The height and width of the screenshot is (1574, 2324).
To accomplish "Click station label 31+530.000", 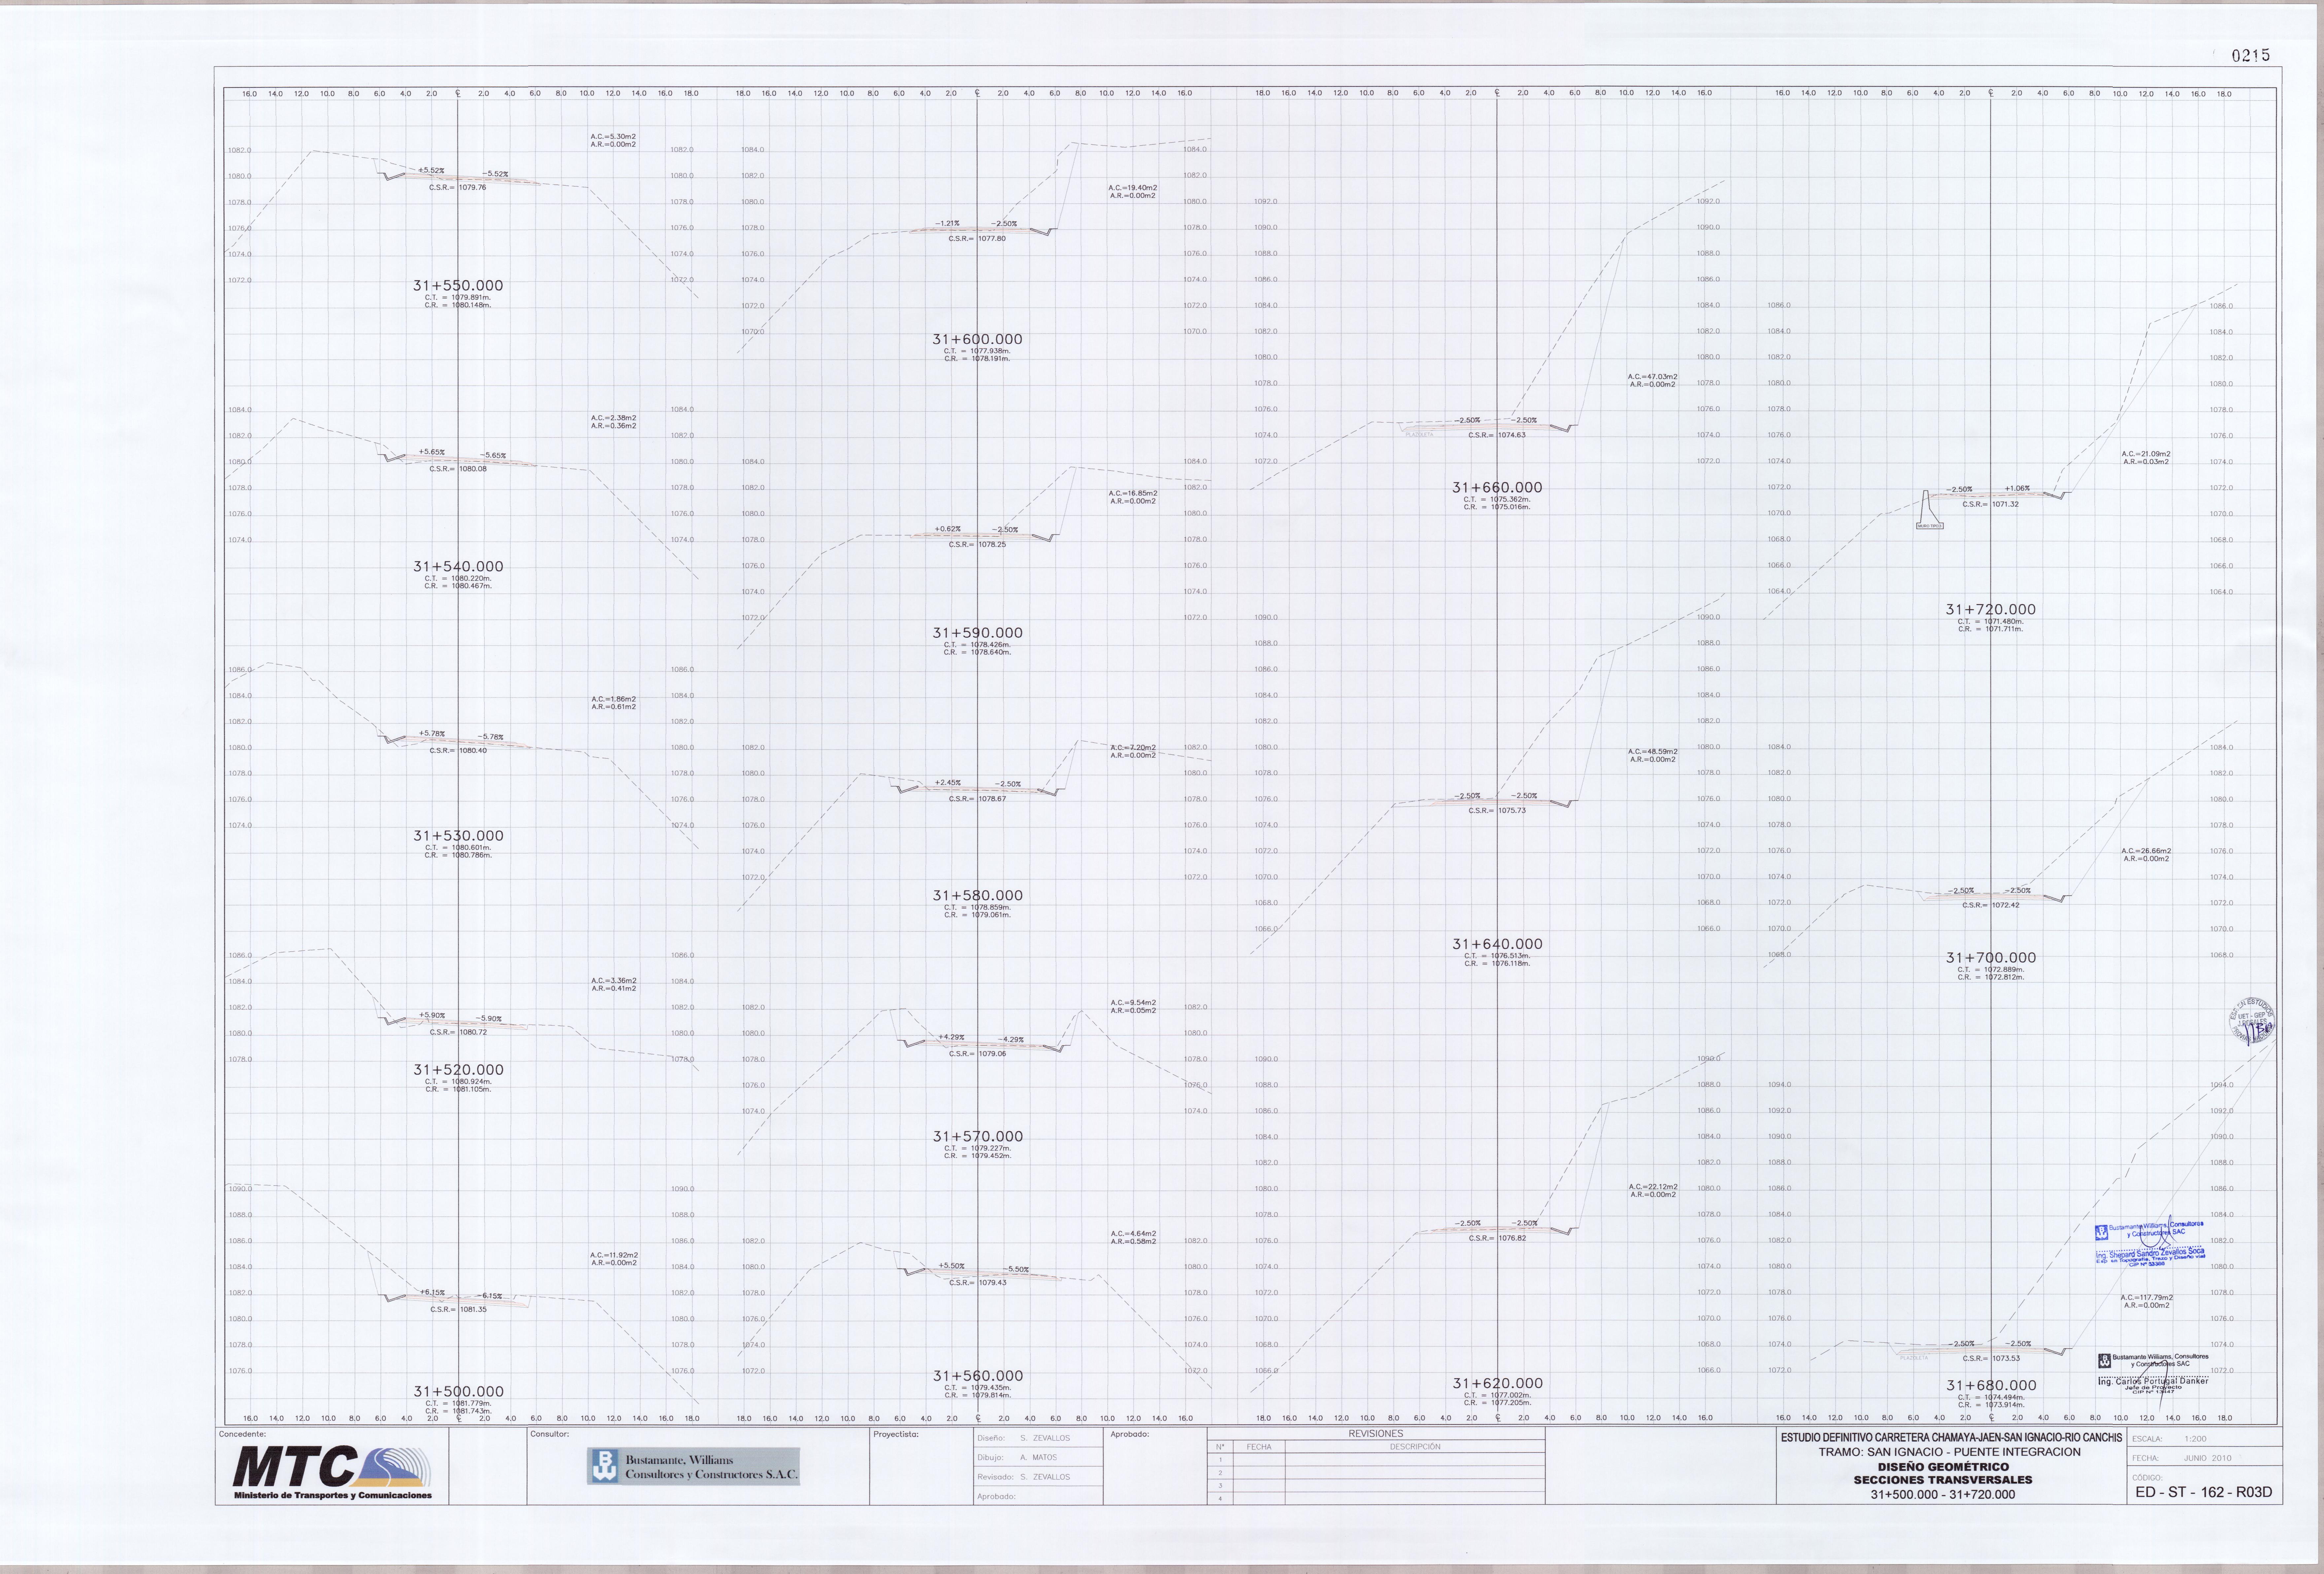I will pos(458,836).
